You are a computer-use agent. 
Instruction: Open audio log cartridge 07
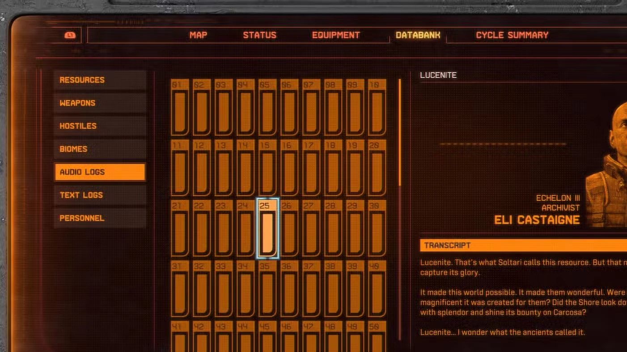(x=311, y=108)
